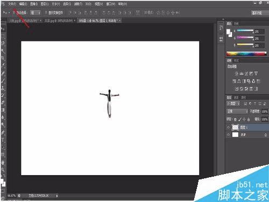Toggle lock image pixels
269x202 pixels.
click(239, 119)
